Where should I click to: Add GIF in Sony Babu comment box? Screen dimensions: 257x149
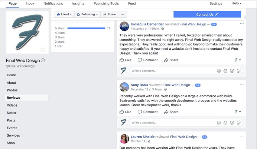tap(232, 123)
